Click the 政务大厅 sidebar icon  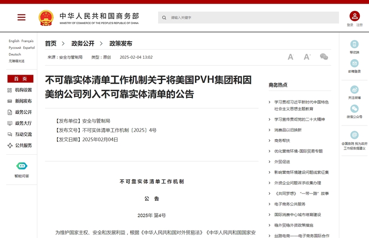10,123
